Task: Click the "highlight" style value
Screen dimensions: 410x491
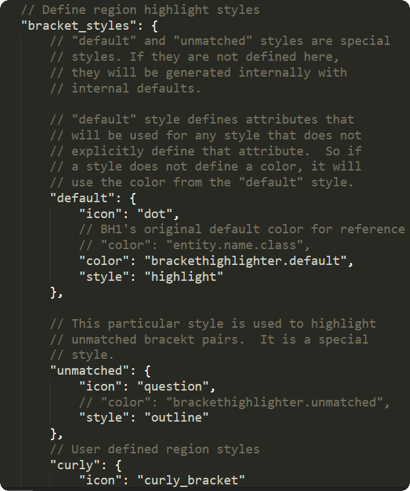Action: pos(184,276)
